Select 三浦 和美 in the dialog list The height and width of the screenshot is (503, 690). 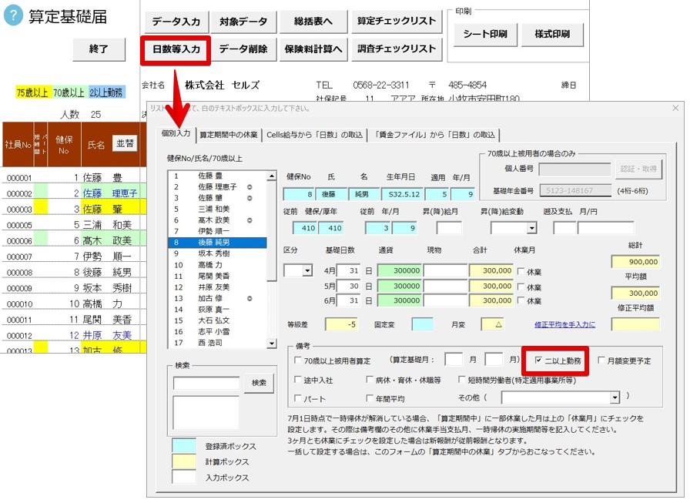coord(217,209)
